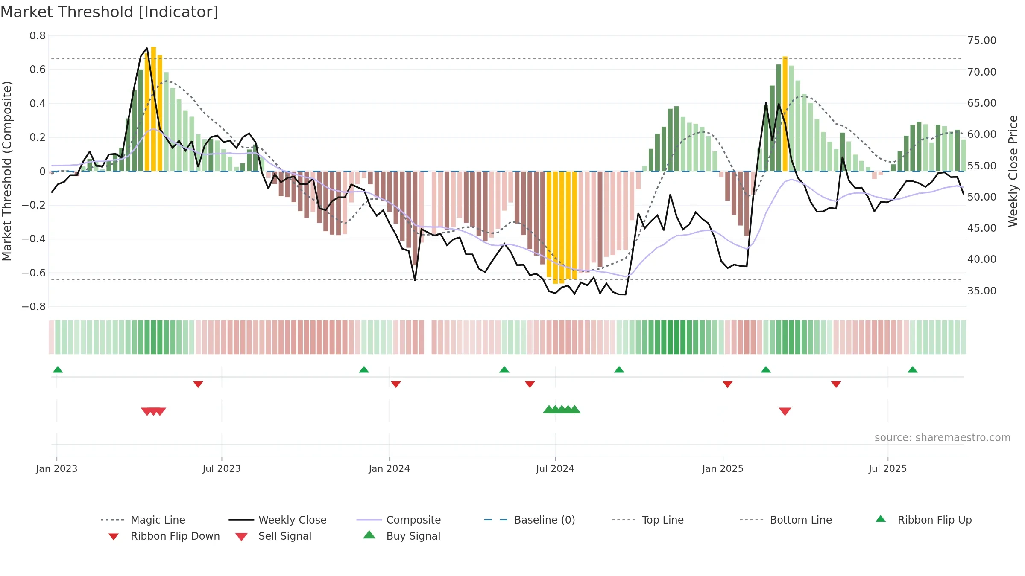Click the Ribbon Flip Down marker near May 2025

(x=836, y=384)
